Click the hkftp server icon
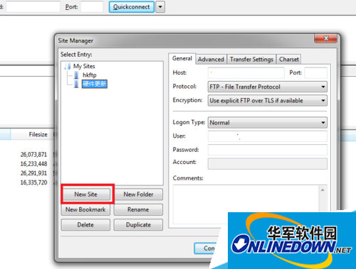Viewport: 356px width, 269px height. tap(76, 75)
